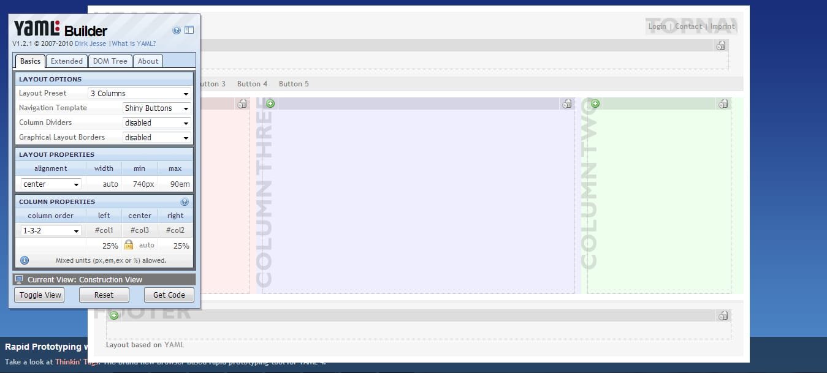Click cleanup icon in Column Two header
Viewport: 827px width, 373px height.
(723, 104)
